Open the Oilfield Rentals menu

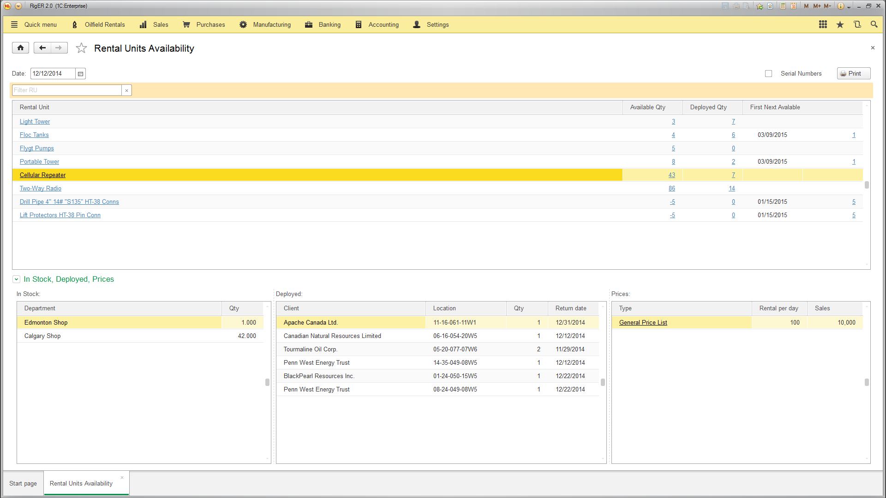click(104, 24)
